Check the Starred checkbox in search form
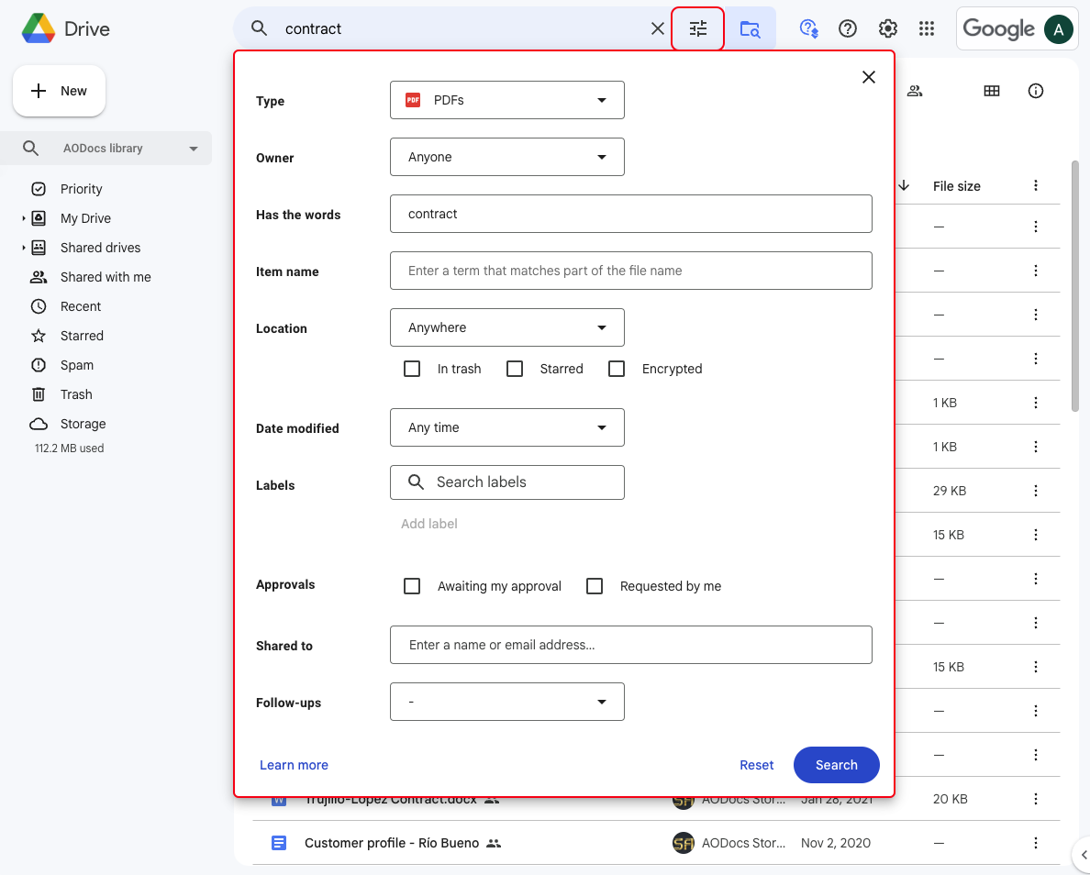The image size is (1090, 875). tap(515, 369)
